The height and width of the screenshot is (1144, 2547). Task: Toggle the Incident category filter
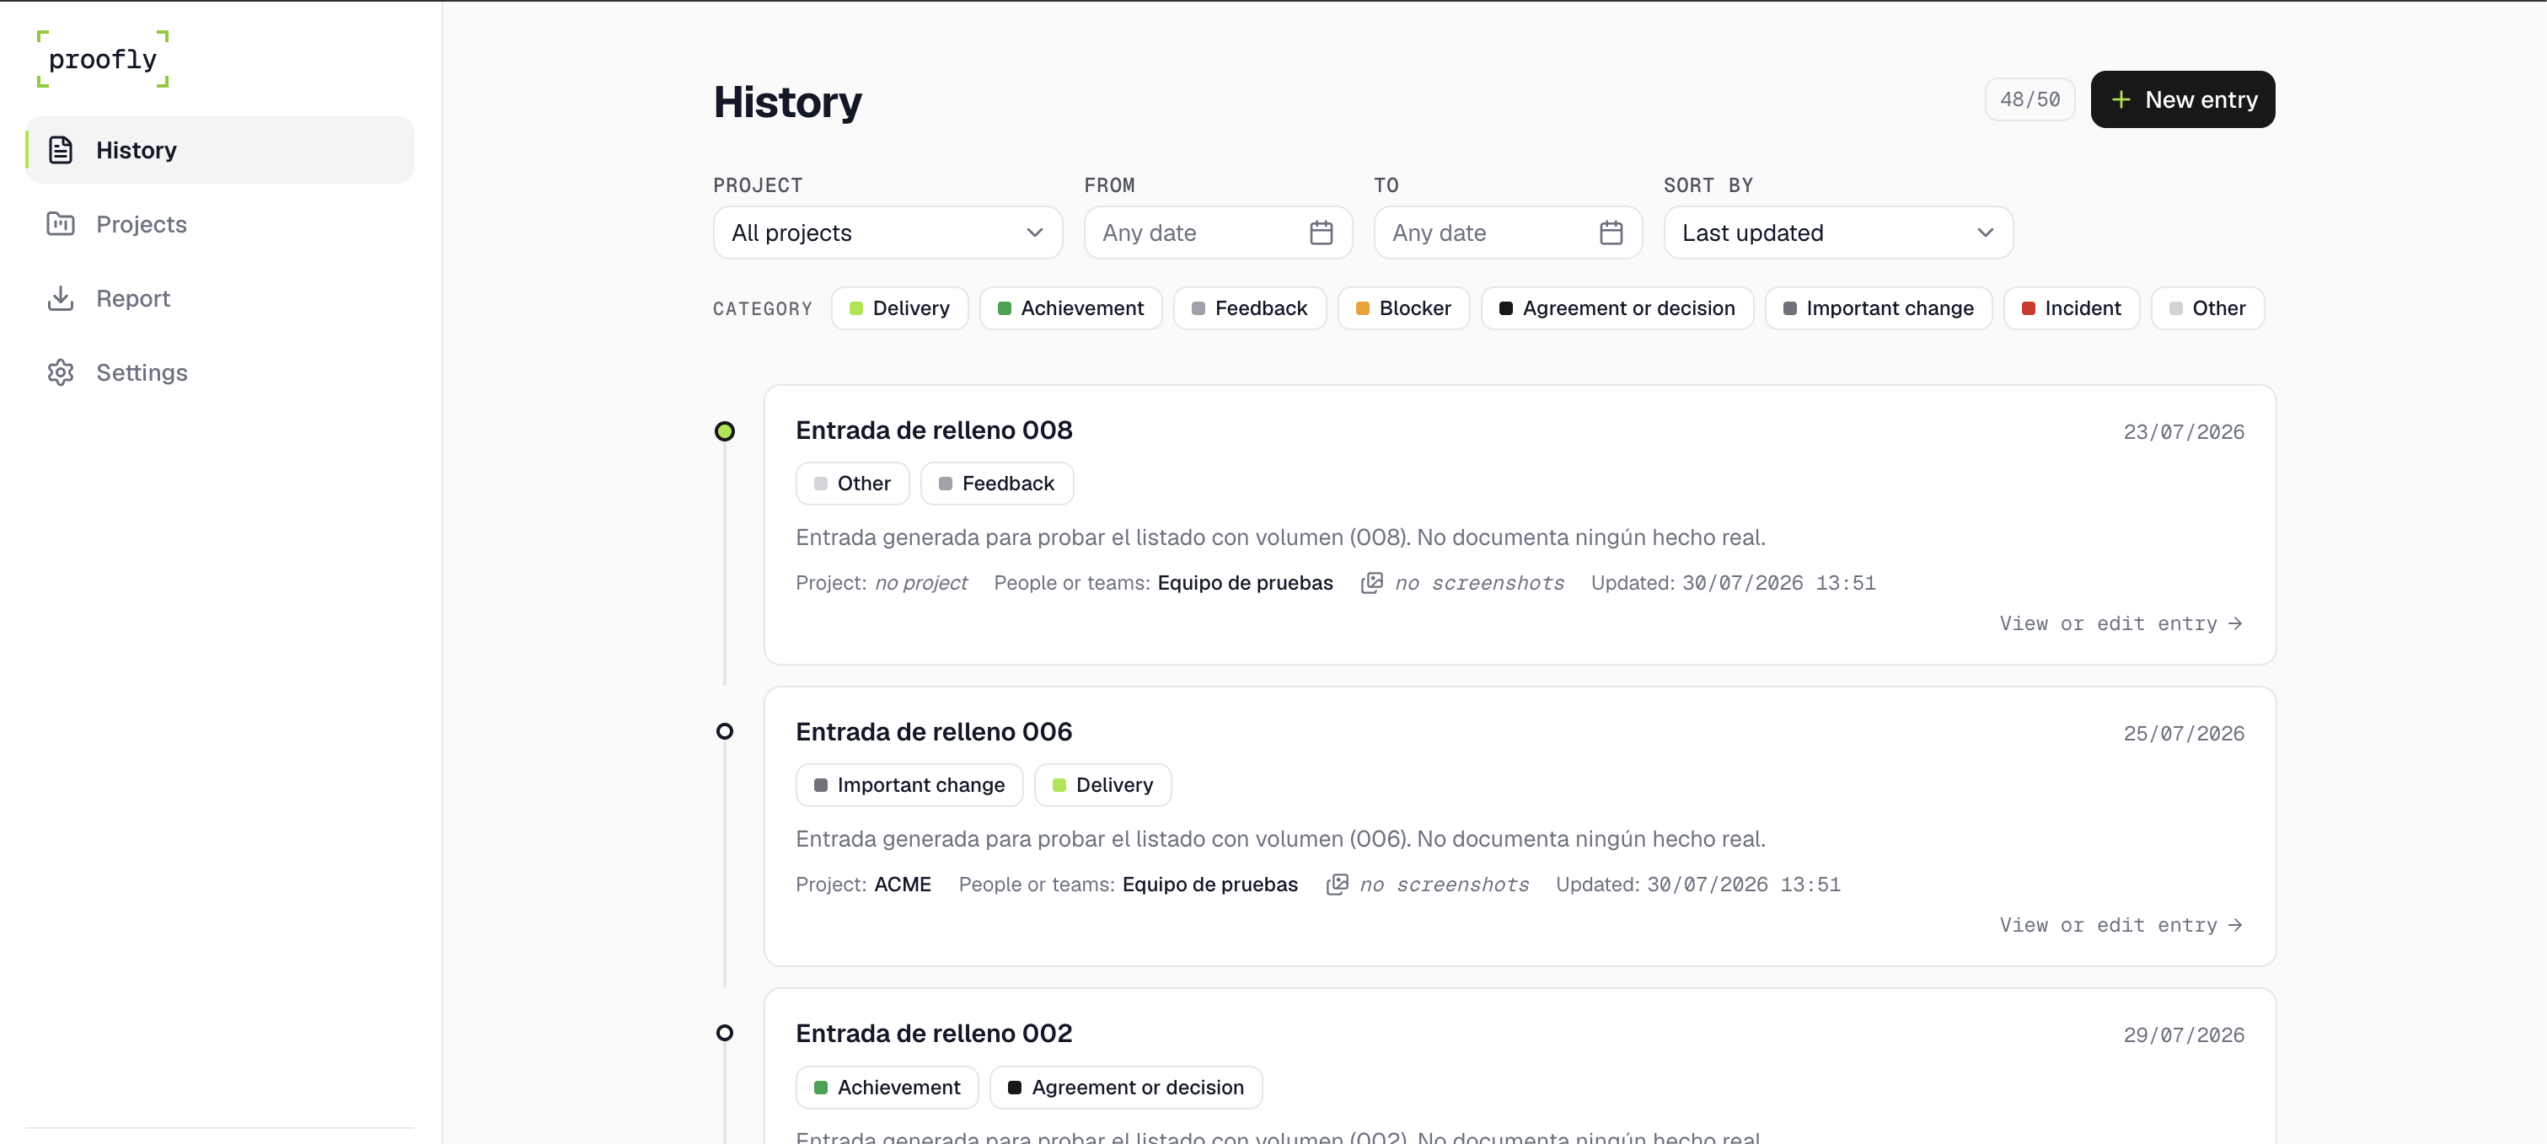2071,308
